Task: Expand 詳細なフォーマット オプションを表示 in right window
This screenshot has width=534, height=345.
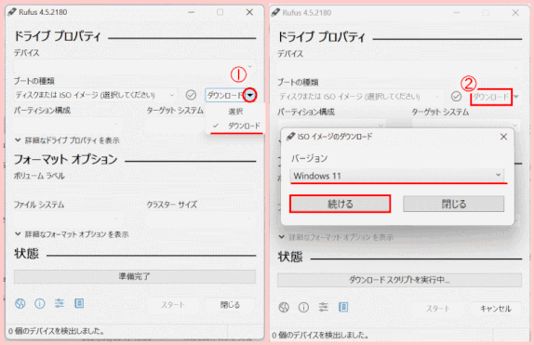Action: point(336,237)
